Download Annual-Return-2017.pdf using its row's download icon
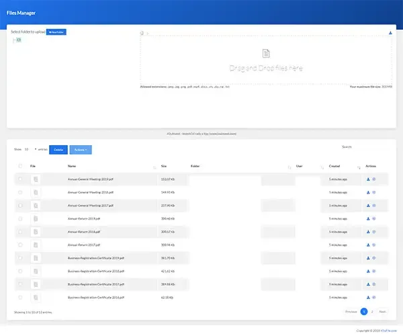403x336 pixels. 368,245
